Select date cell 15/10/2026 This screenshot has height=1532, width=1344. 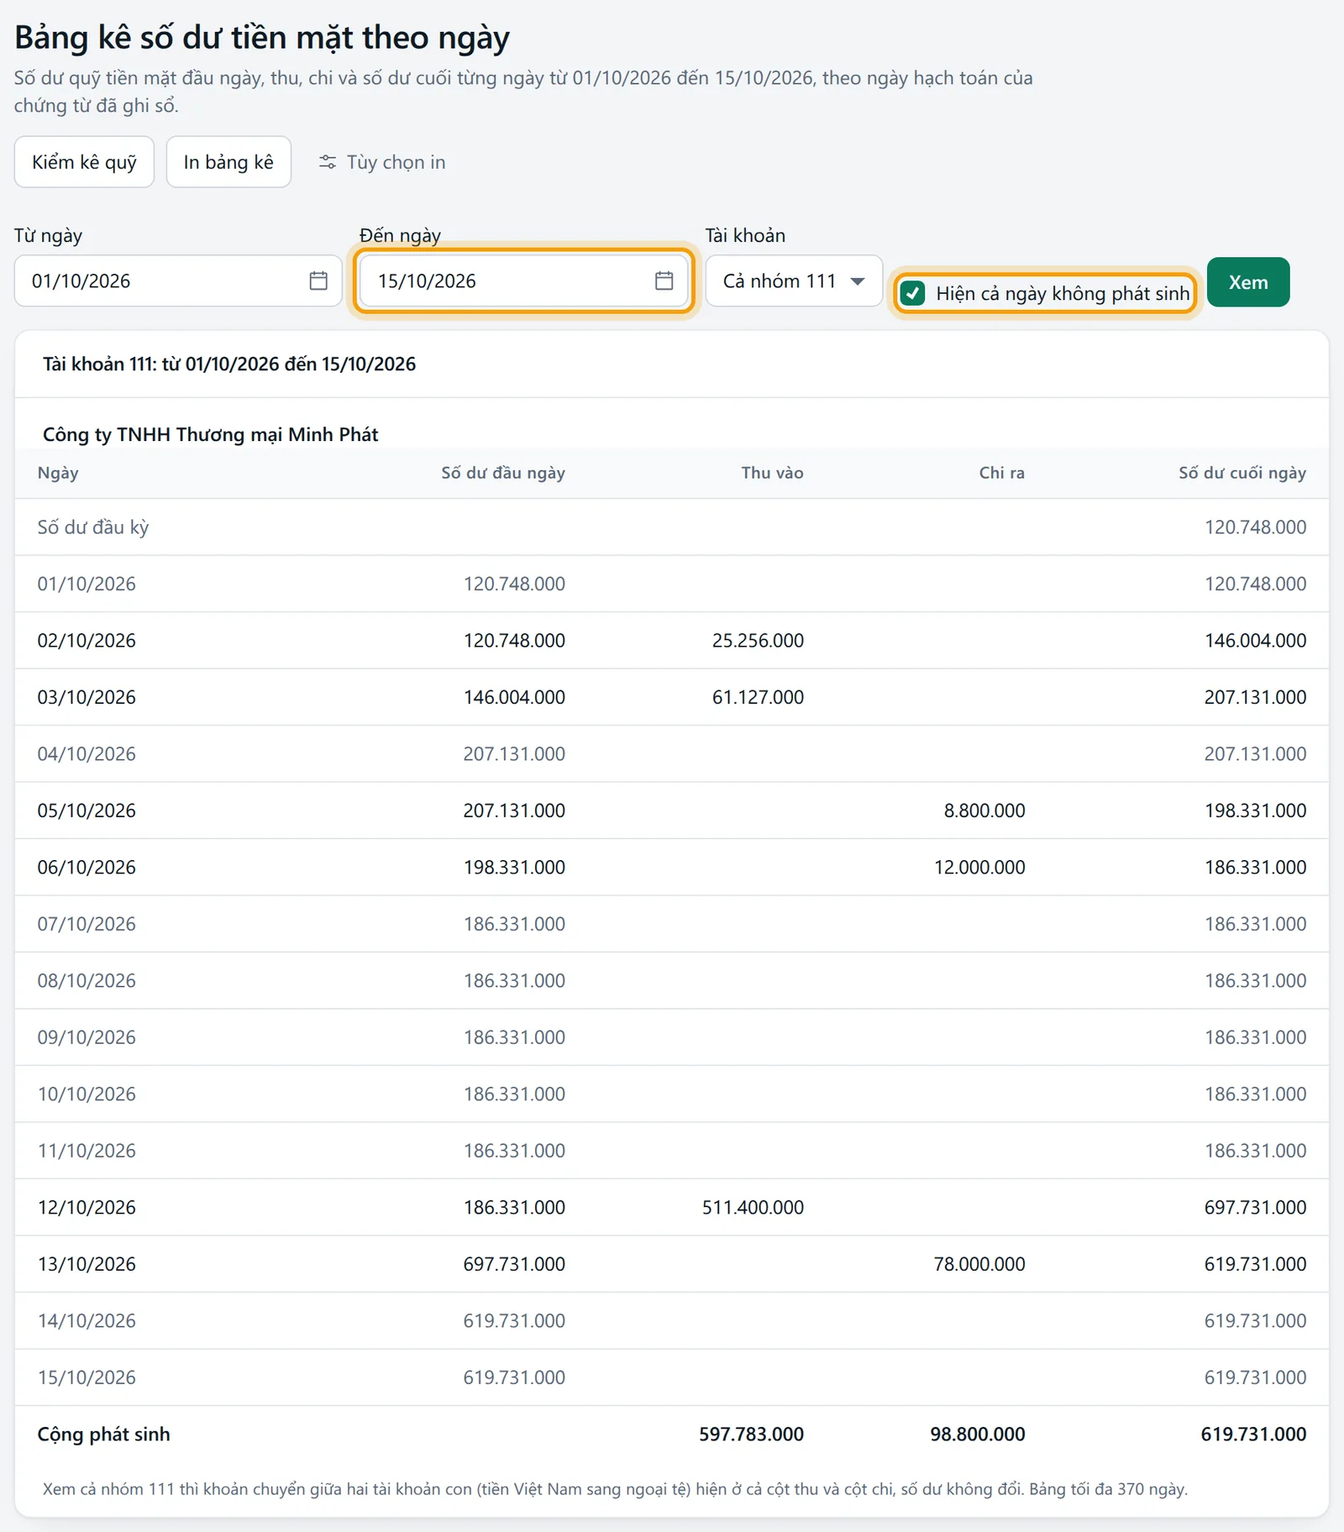87,1377
